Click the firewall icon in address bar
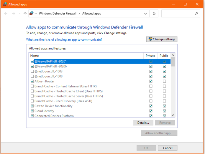Image resolution: width=205 pixels, height=154 pixels. pyautogui.click(x=31, y=13)
